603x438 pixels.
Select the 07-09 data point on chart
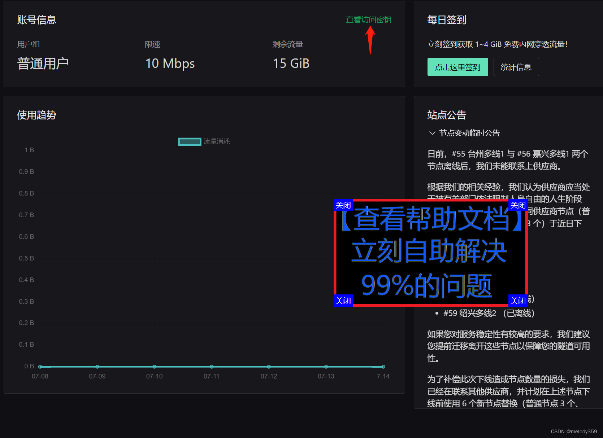click(97, 367)
